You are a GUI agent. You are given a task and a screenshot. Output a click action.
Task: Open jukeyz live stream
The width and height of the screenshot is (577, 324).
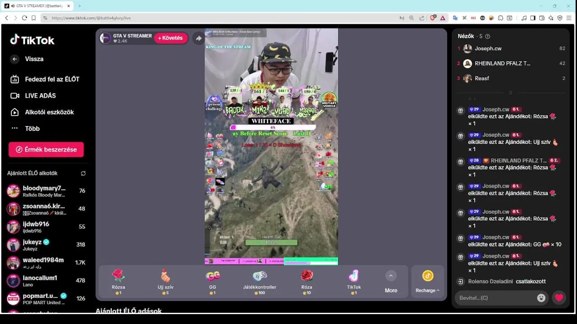46,245
